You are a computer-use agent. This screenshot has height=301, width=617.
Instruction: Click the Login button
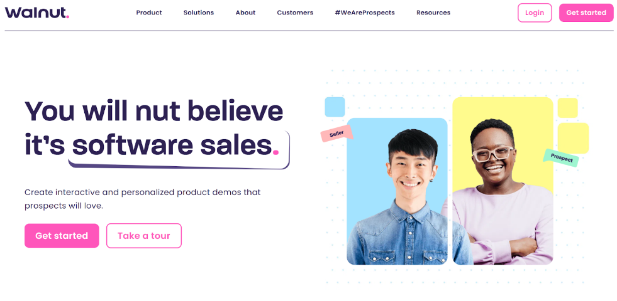(535, 13)
